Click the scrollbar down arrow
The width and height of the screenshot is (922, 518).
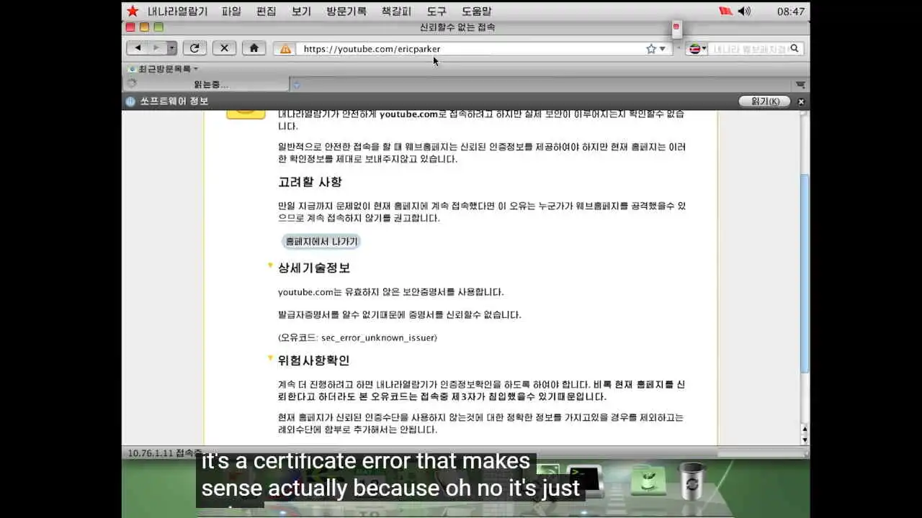click(x=805, y=440)
